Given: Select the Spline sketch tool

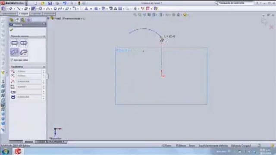Looking at the screenshot, I should click(60, 9).
